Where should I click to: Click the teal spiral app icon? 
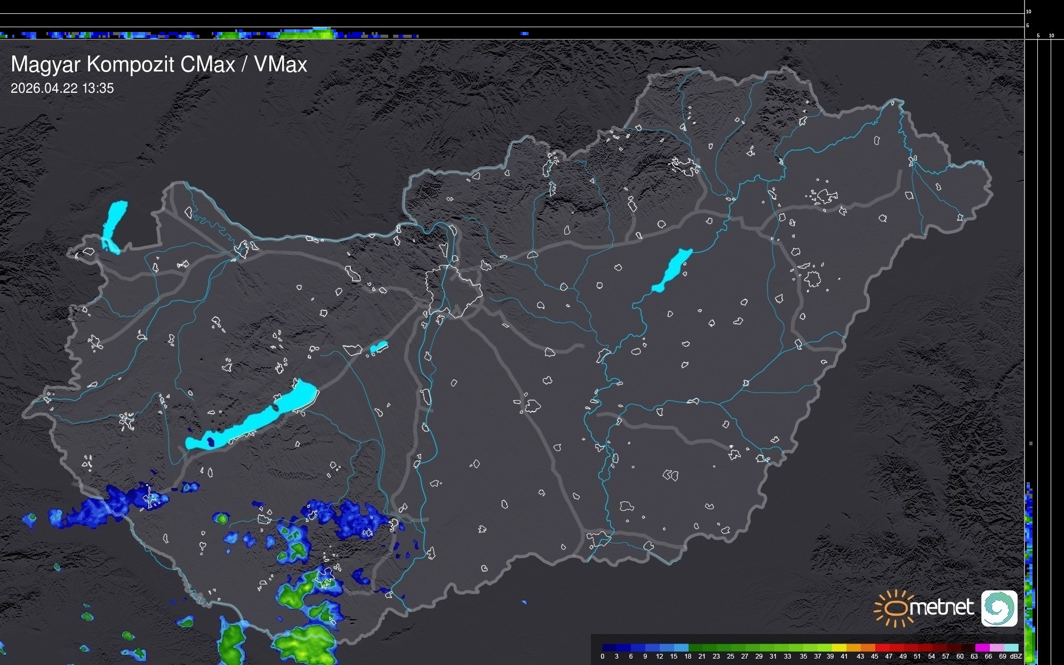coord(999,608)
